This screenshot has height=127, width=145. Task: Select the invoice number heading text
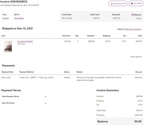tap(14, 2)
